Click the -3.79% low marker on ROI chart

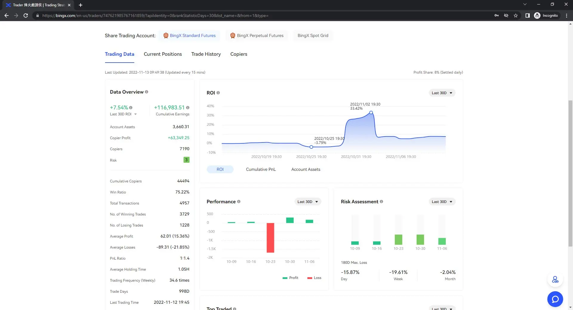tap(311, 147)
